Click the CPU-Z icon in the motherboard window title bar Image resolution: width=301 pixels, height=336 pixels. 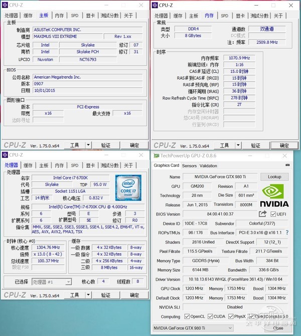point(5,5)
